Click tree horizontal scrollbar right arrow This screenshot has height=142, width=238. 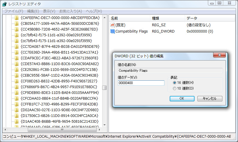tap(99, 130)
